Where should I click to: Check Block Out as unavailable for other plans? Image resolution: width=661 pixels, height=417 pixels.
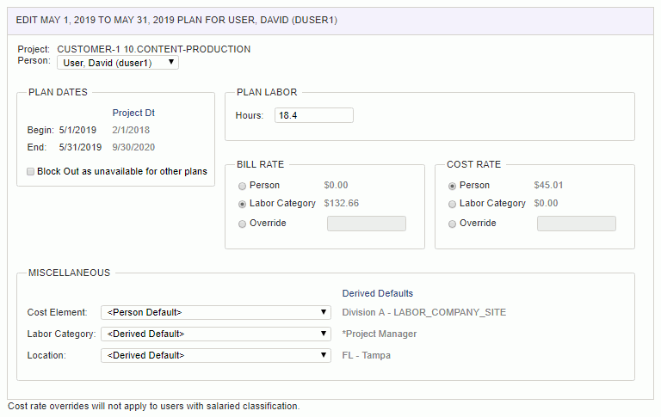30,171
